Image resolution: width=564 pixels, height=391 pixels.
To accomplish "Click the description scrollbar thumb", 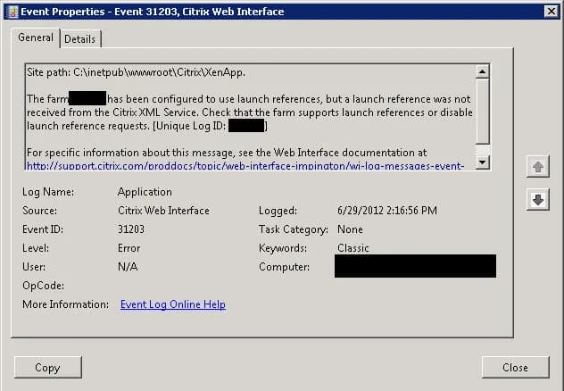I will [482, 112].
